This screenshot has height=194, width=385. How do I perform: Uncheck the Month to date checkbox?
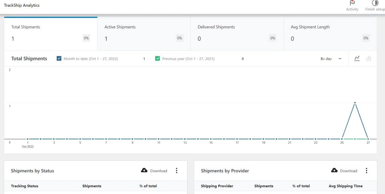59,58
